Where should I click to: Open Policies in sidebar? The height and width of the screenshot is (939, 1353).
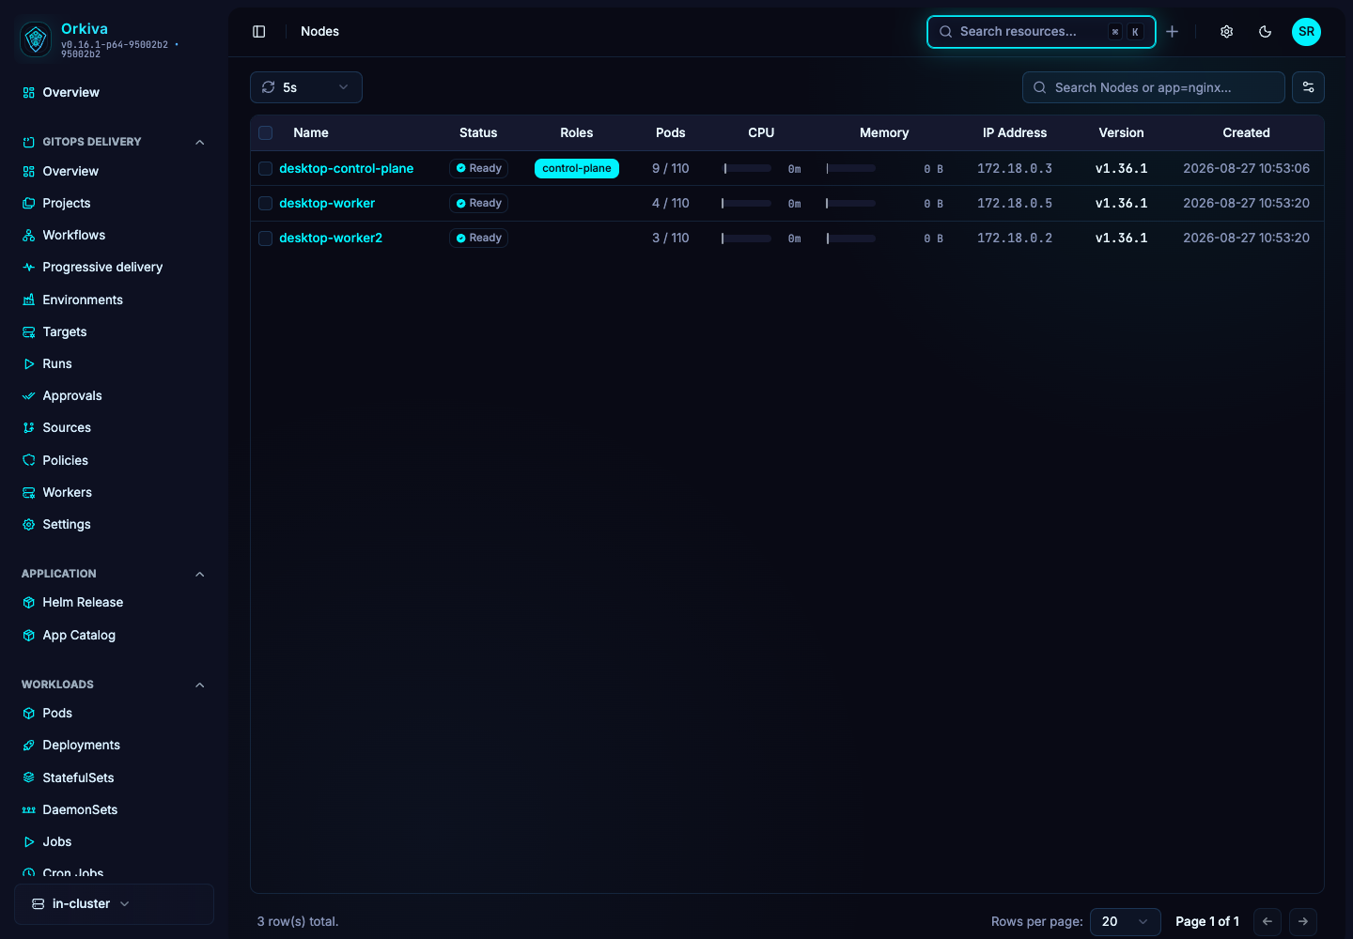coord(65,461)
